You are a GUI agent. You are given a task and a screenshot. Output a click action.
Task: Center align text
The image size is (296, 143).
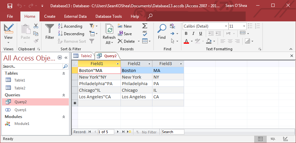click(x=230, y=41)
